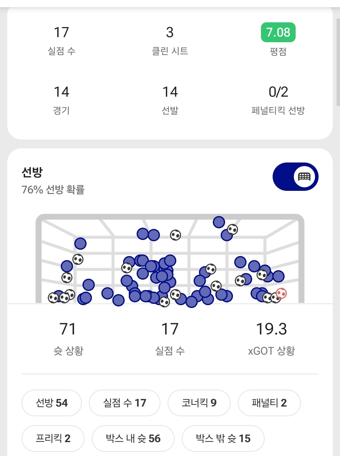Viewport: 340px width, 456px height.
Task: Tap the 71 슛 상황 stat
Action: (68, 338)
